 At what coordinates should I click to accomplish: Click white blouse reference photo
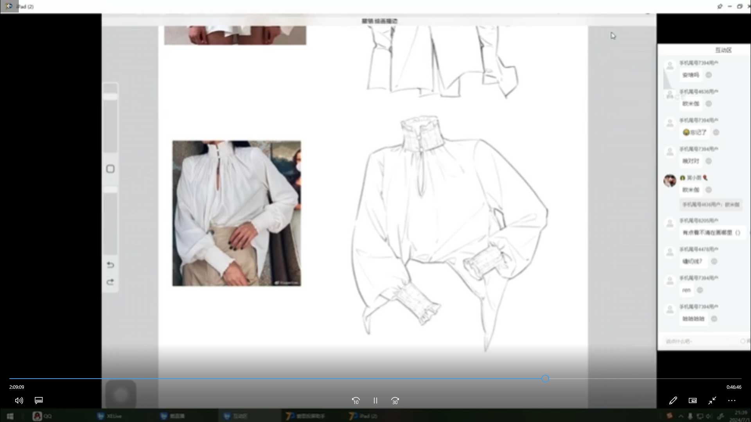pos(237,213)
